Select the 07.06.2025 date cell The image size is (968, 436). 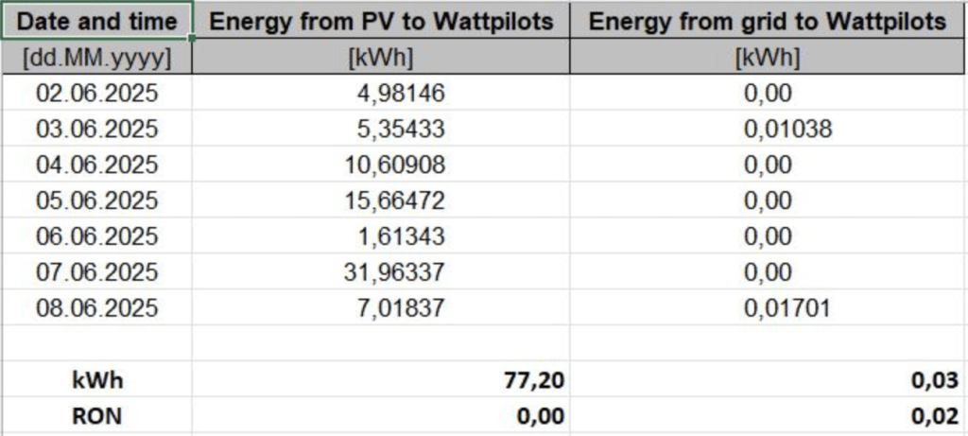tap(97, 272)
